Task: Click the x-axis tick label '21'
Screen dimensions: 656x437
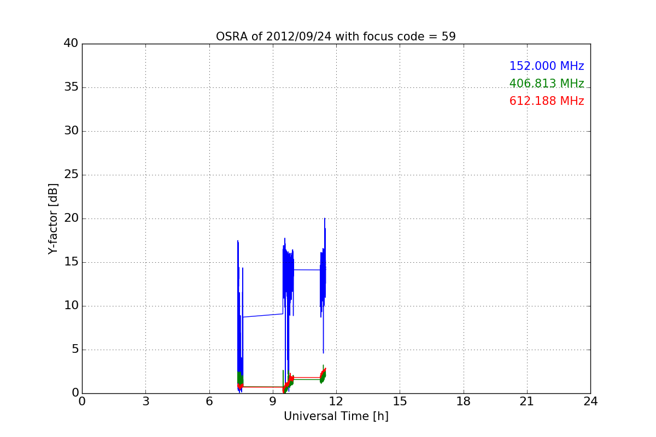Action: [x=527, y=401]
